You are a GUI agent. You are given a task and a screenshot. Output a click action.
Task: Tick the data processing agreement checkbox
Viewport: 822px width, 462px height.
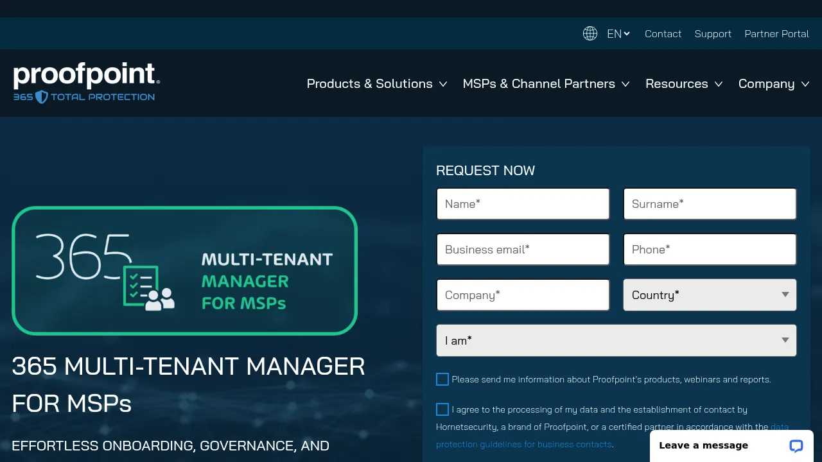click(x=442, y=409)
